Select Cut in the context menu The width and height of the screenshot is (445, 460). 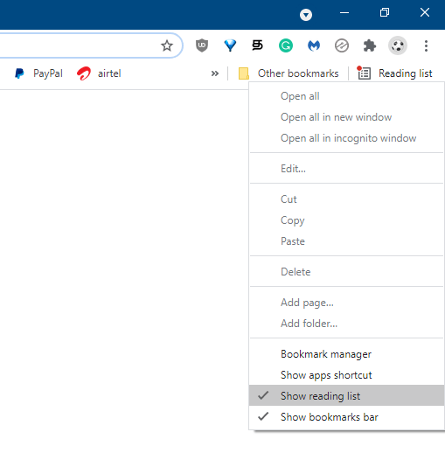[346, 199]
